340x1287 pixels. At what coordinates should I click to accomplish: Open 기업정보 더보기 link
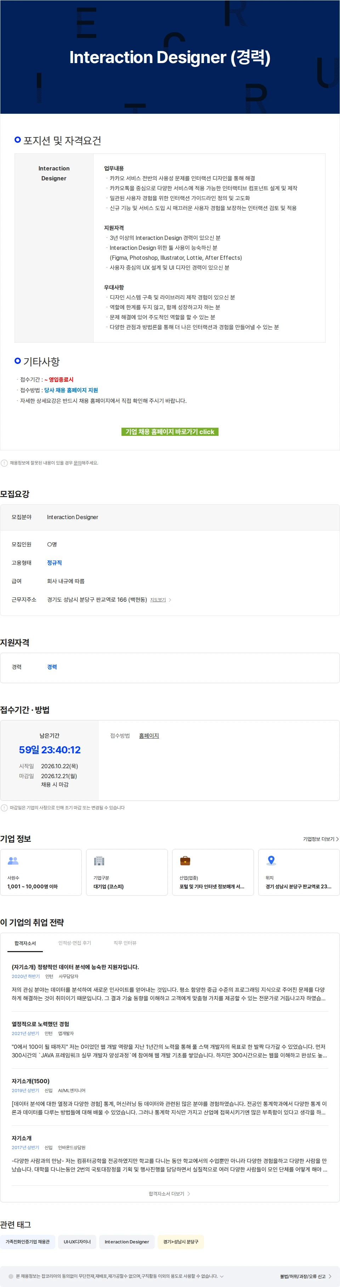(321, 839)
